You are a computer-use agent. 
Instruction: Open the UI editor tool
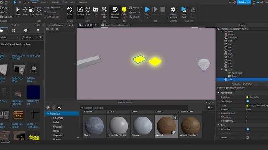(x=96, y=11)
